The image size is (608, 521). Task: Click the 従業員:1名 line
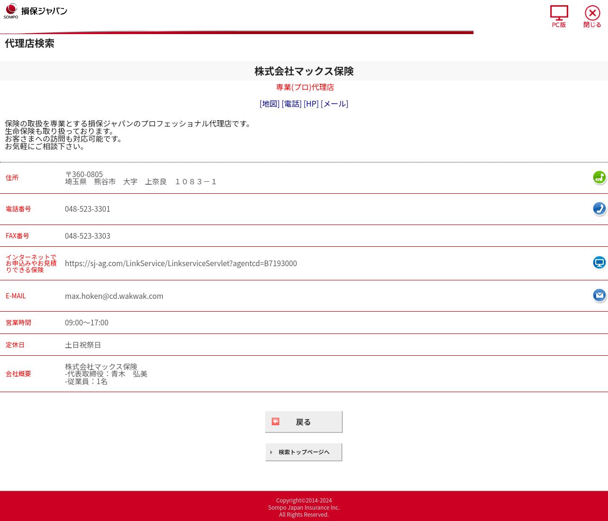[86, 382]
